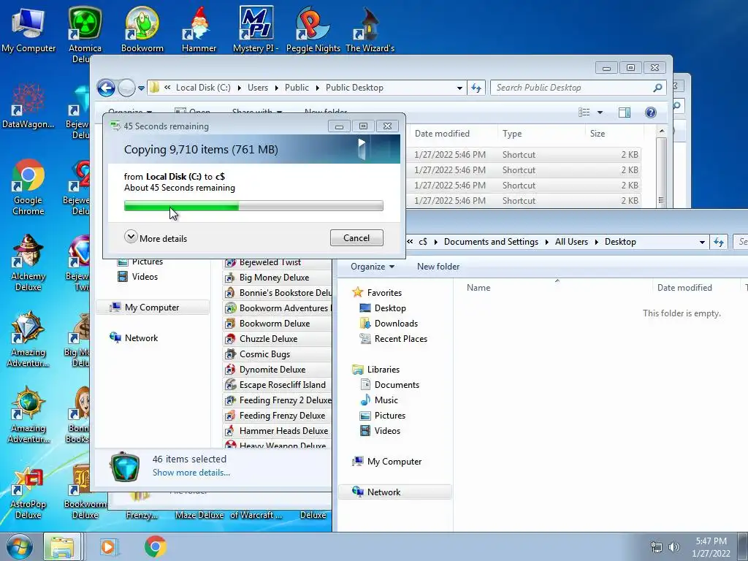Image resolution: width=748 pixels, height=561 pixels.
Task: Expand the Public breadcrumb arrow
Action: (x=317, y=88)
